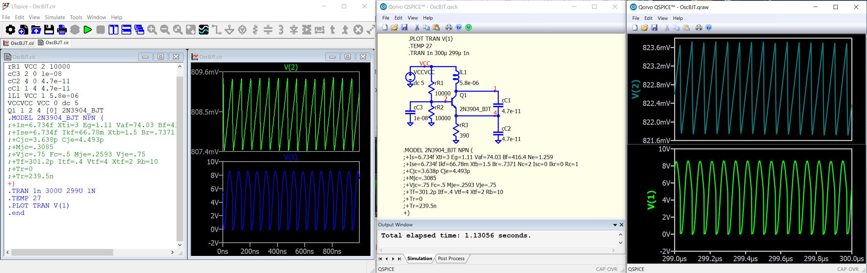
Task: Click the LTspice print icon
Action: pos(62,30)
